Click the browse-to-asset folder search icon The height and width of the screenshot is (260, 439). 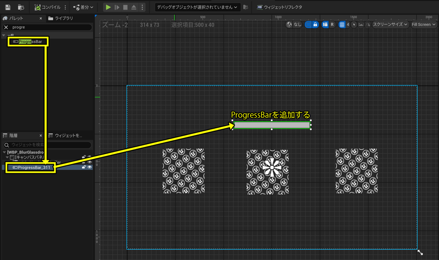click(x=21, y=7)
